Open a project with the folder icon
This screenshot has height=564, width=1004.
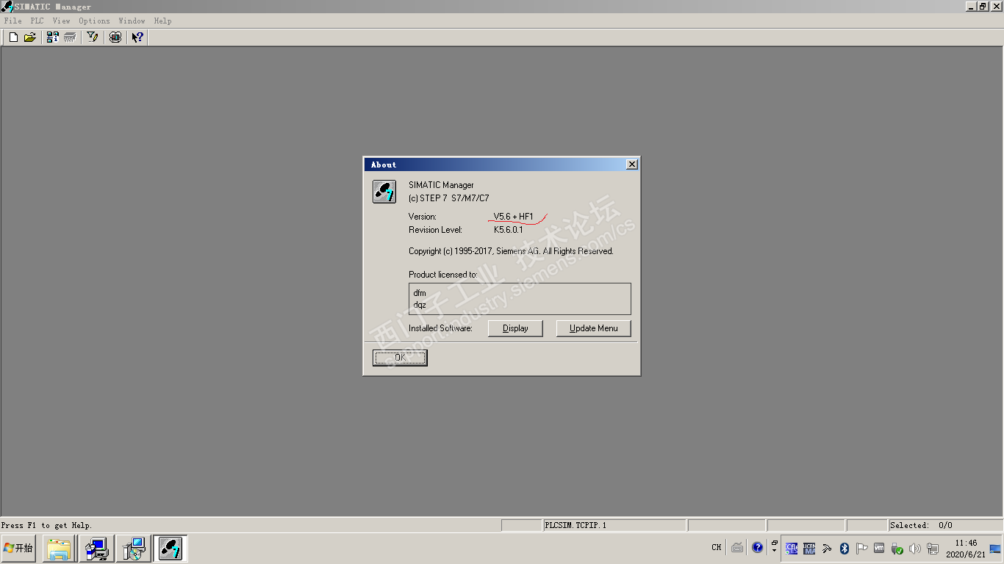pos(30,37)
